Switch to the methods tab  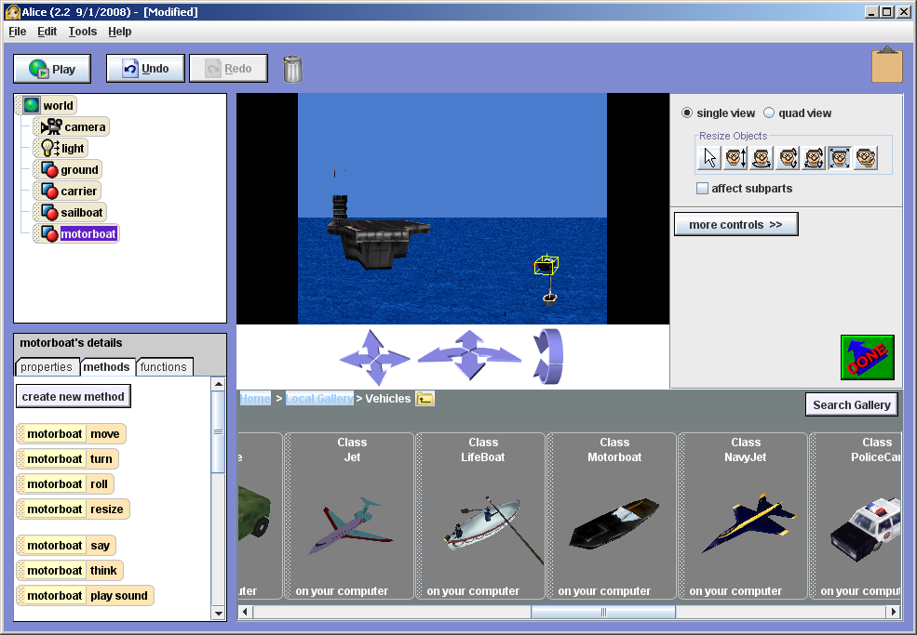coord(106,367)
